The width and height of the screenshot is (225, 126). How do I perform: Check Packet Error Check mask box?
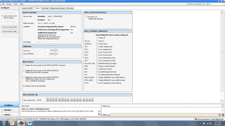pyautogui.click(x=98, y=69)
